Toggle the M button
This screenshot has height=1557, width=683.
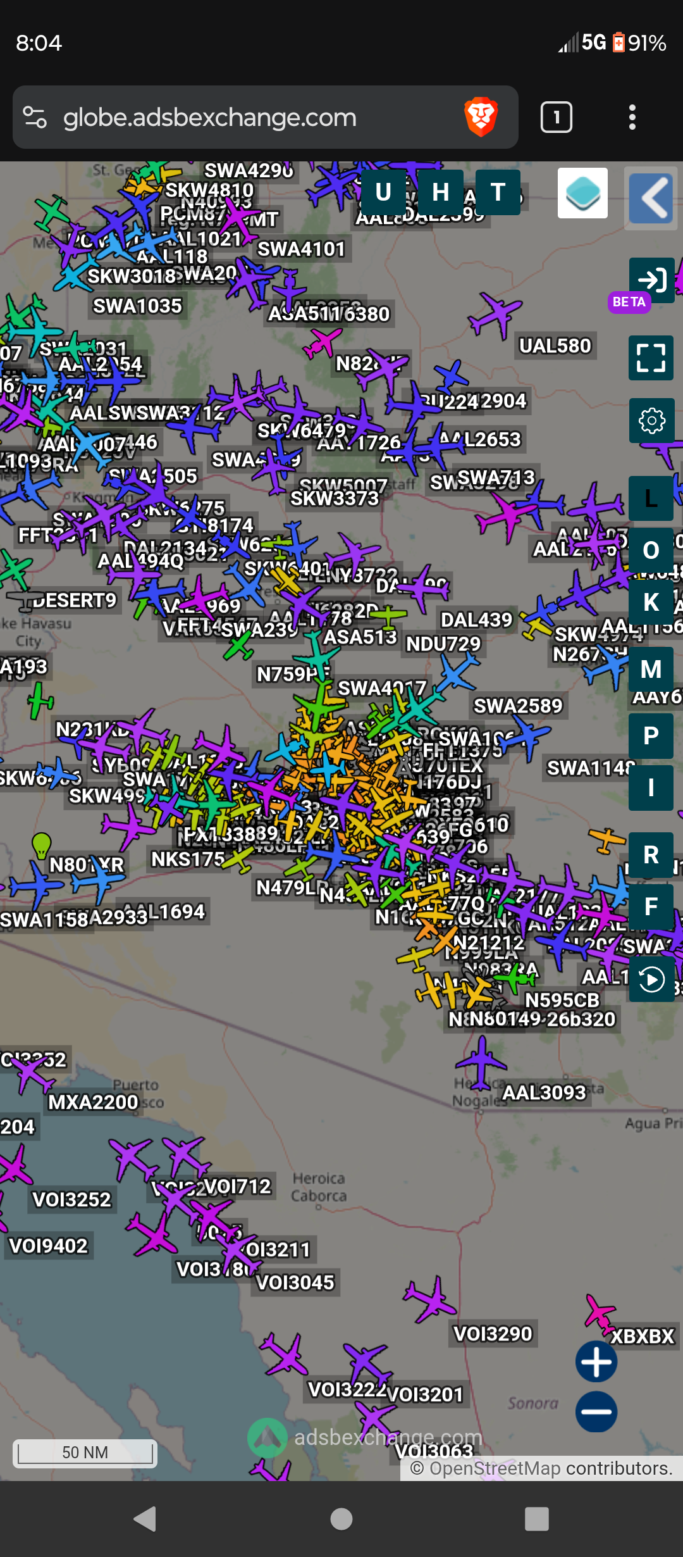651,670
